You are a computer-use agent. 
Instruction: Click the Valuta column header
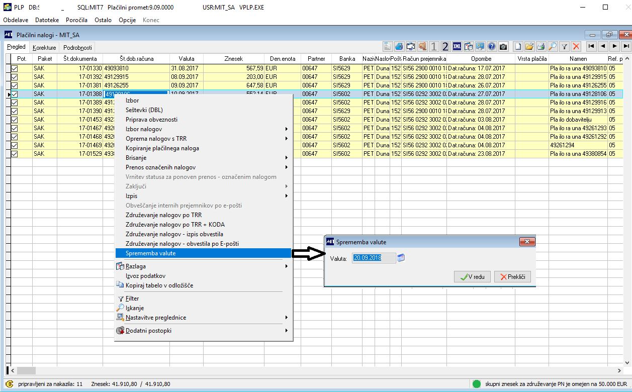(x=187, y=59)
